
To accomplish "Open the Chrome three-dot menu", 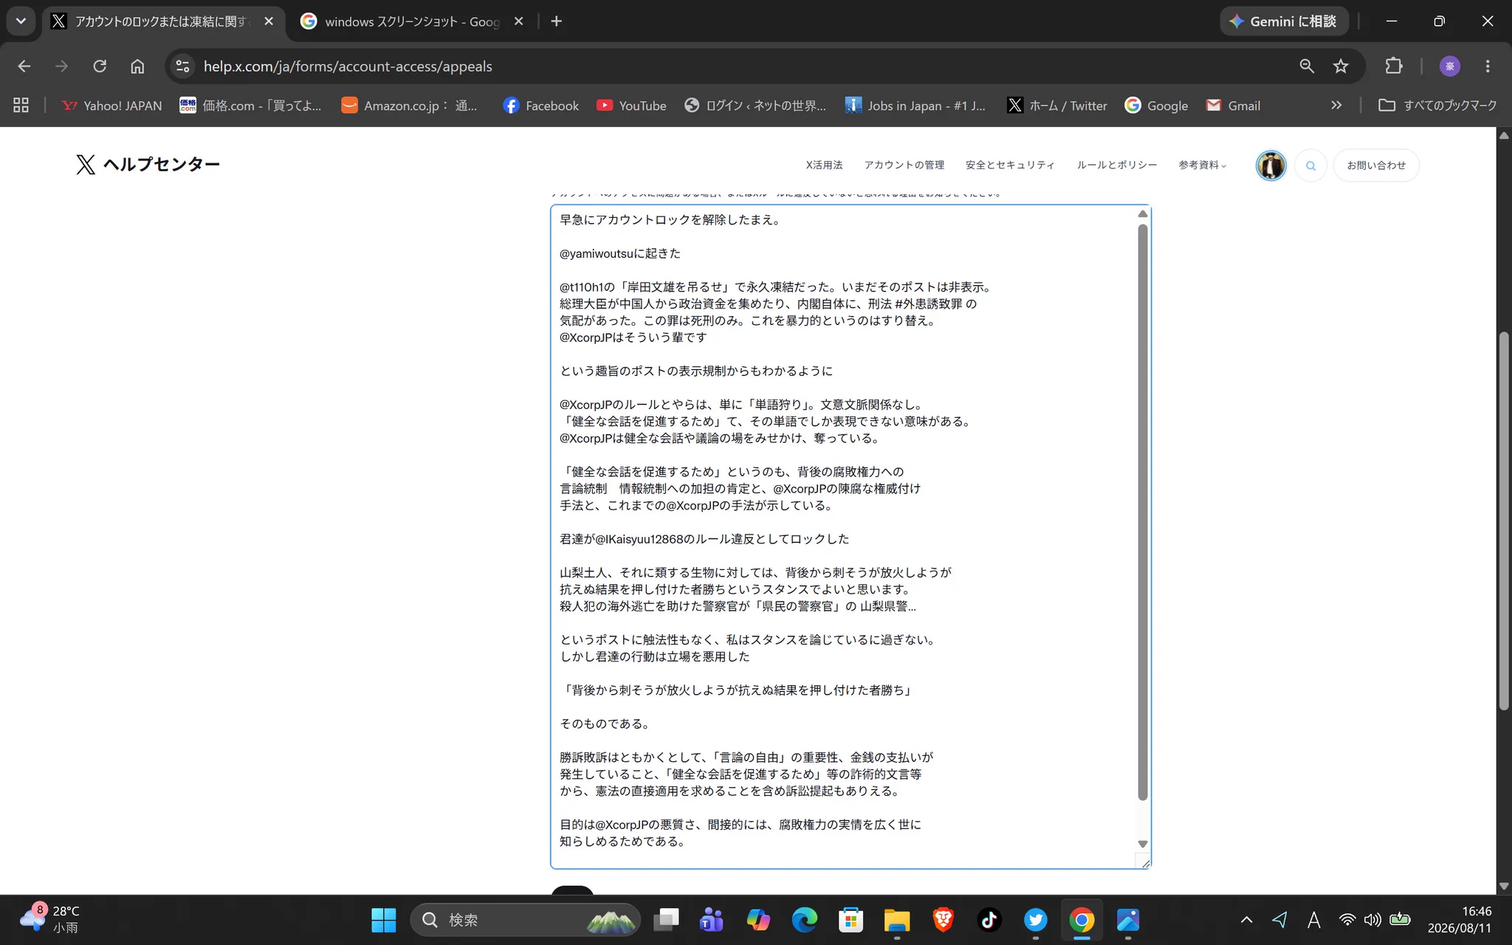I will coord(1488,66).
